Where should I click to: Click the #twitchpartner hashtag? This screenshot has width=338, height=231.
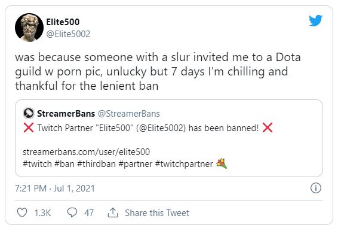point(184,164)
